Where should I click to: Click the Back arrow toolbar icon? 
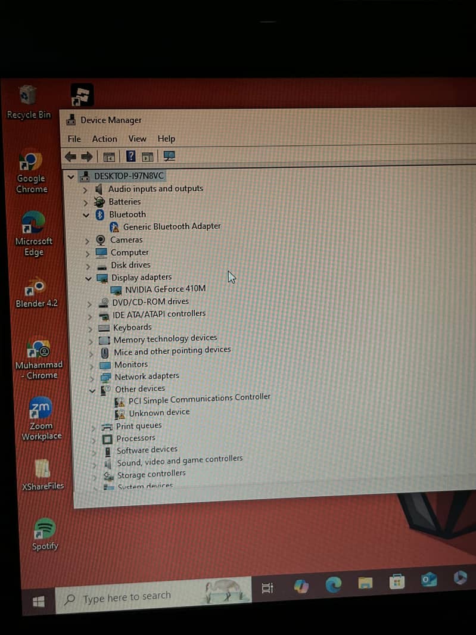click(70, 156)
